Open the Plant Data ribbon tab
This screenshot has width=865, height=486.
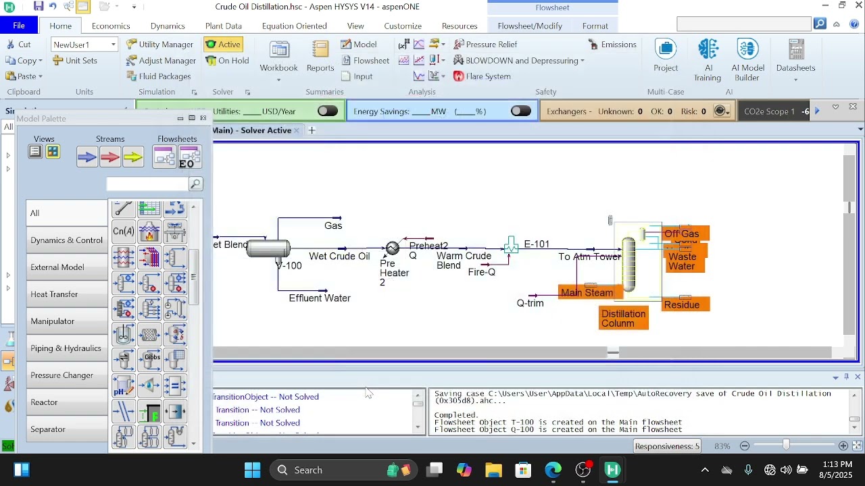[x=224, y=26]
